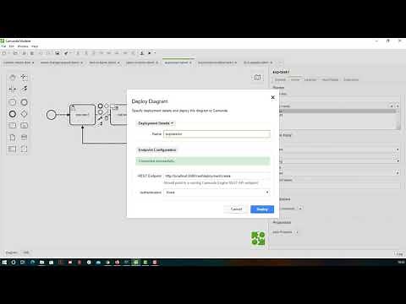Close the Deploy Diagram dialog

(x=272, y=97)
